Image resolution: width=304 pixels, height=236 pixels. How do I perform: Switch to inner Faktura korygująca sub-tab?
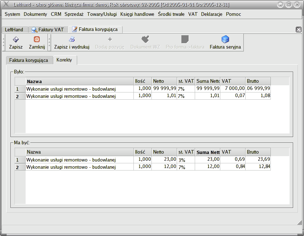(x=30, y=60)
